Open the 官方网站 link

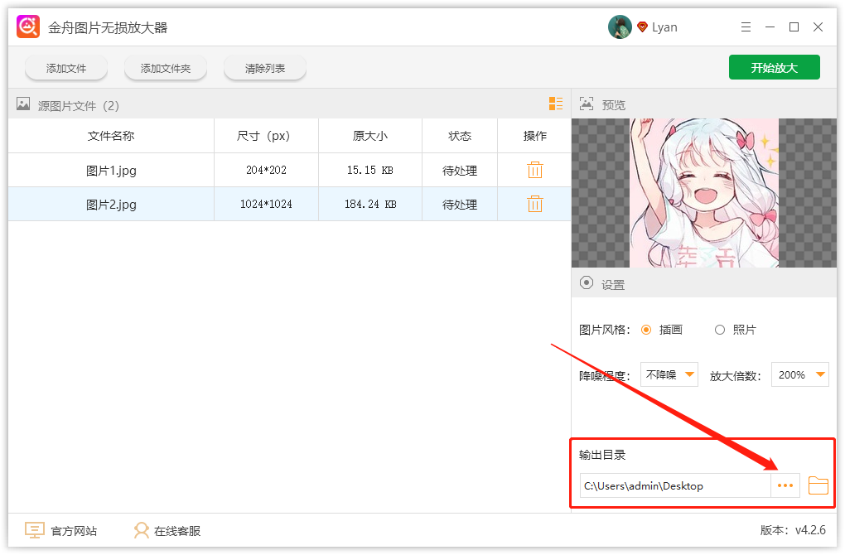coord(74,531)
